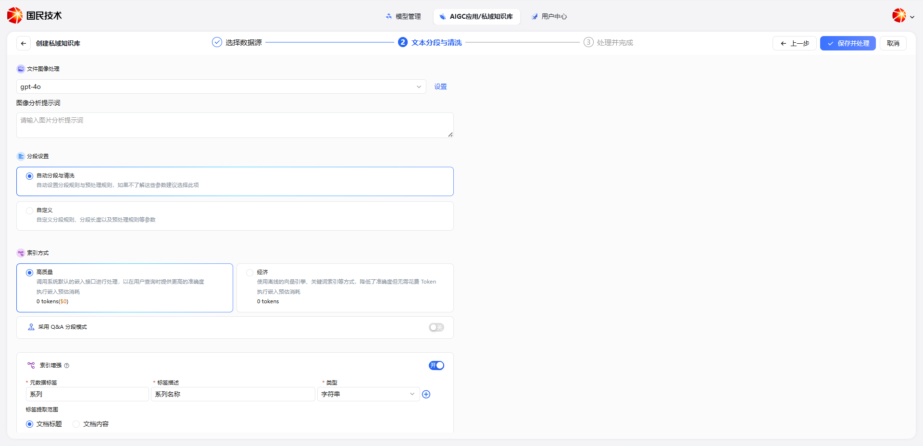The width and height of the screenshot is (923, 446).
Task: Click the step 2 number circle
Action: click(x=403, y=42)
